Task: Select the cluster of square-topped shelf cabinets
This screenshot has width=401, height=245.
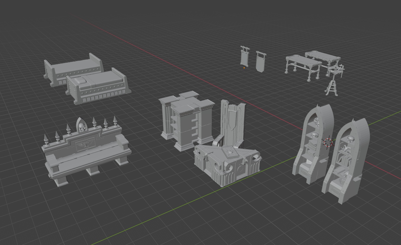Action: point(187,121)
